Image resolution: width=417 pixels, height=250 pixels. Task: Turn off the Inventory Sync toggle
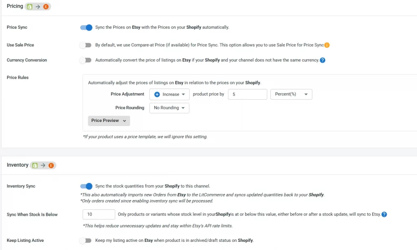point(86,186)
